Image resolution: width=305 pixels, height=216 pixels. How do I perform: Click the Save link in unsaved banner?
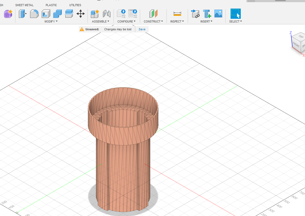(x=142, y=29)
